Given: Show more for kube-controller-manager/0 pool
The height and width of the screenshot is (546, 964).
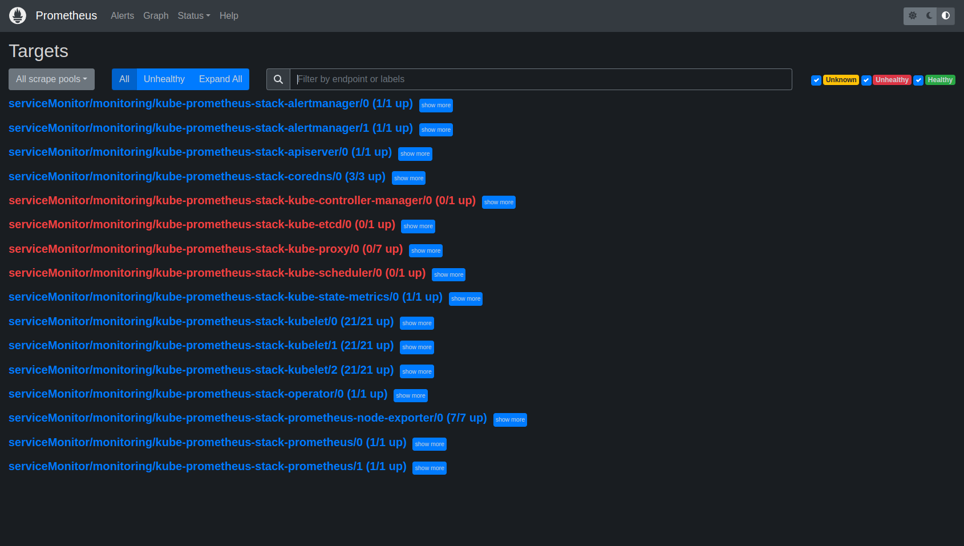Looking at the screenshot, I should point(499,203).
